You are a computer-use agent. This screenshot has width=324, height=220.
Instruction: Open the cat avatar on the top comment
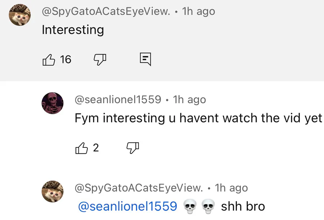[19, 15]
